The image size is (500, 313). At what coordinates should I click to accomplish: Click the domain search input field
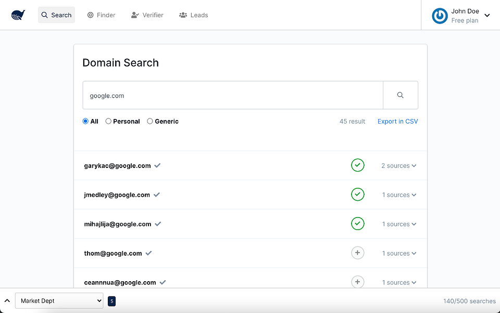coord(233,95)
